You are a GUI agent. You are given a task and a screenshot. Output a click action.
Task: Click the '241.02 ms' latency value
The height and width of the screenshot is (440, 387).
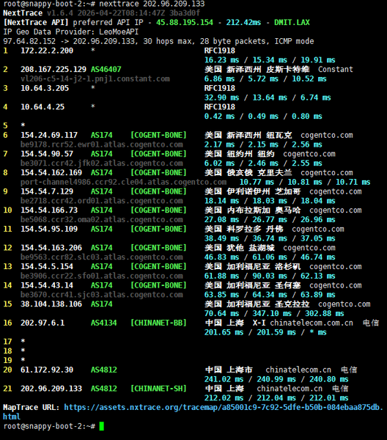(224, 379)
